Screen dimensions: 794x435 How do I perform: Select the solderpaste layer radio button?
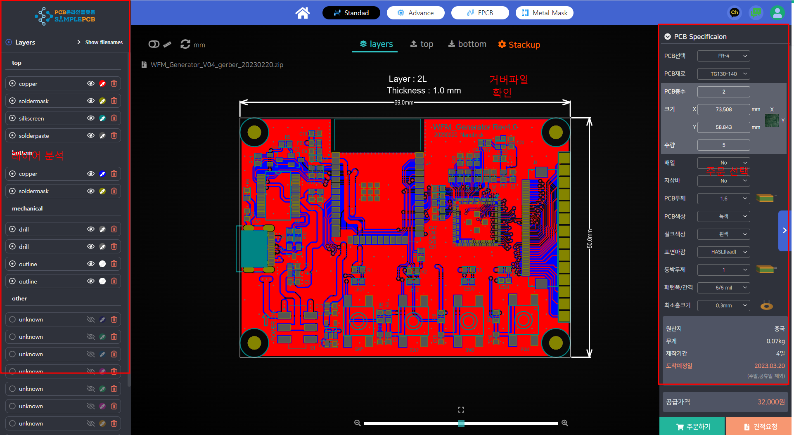(12, 135)
